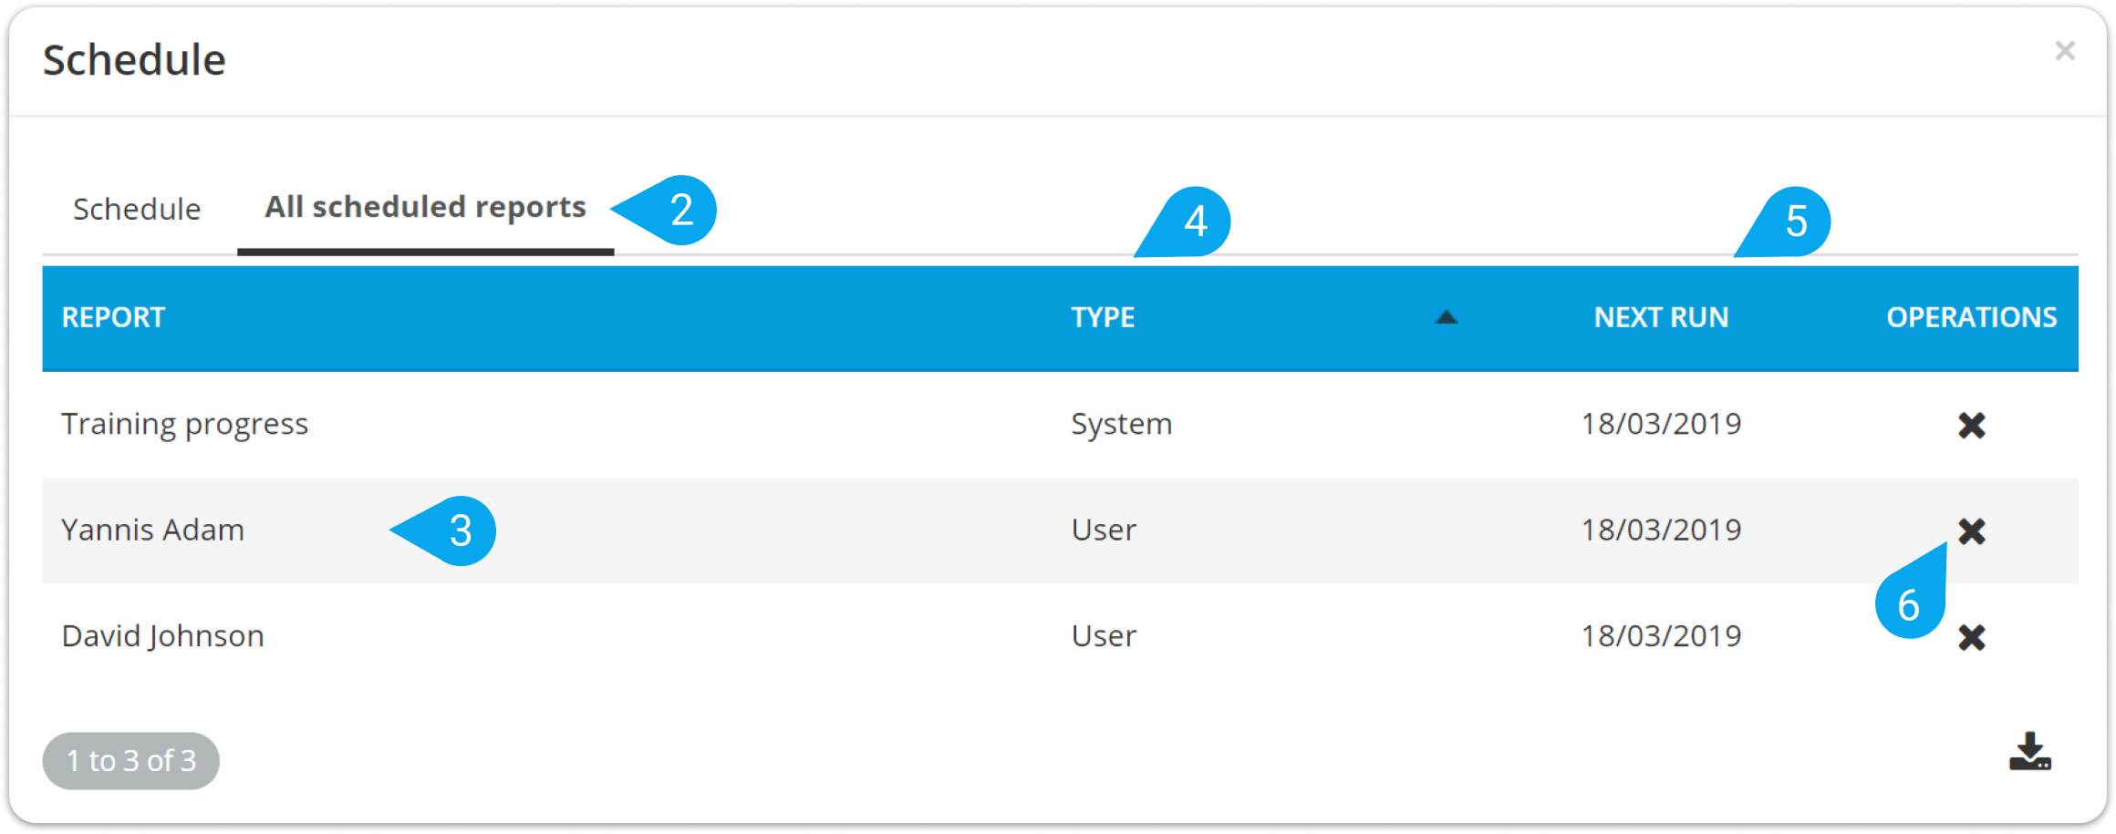Click the Operations column header

tap(1971, 317)
